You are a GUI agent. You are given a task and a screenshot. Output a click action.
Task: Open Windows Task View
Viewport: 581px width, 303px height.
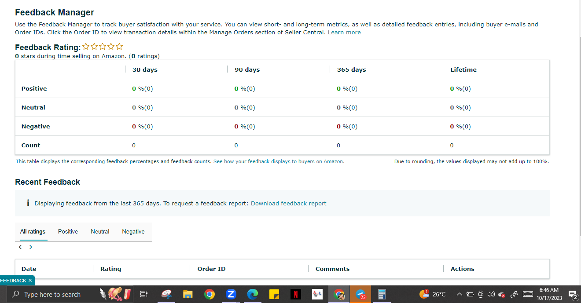[x=143, y=294]
